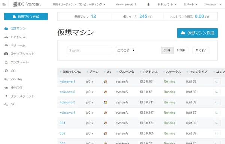Show 100件 per page
The width and height of the screenshot is (225, 144).
[x=181, y=51]
